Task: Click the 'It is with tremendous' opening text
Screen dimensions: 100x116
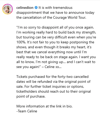Action: click(55, 8)
